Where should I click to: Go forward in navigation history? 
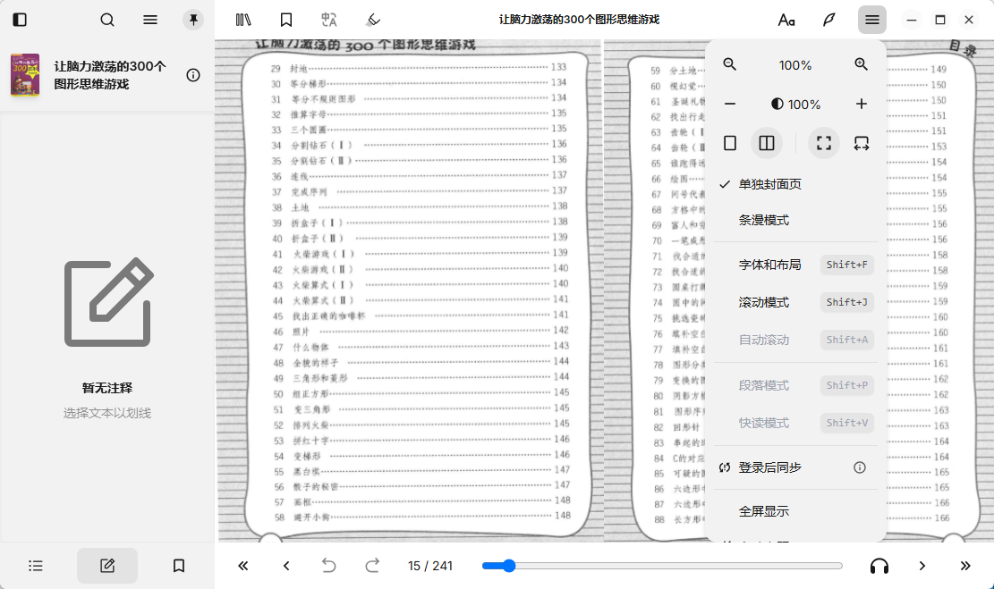click(x=372, y=566)
